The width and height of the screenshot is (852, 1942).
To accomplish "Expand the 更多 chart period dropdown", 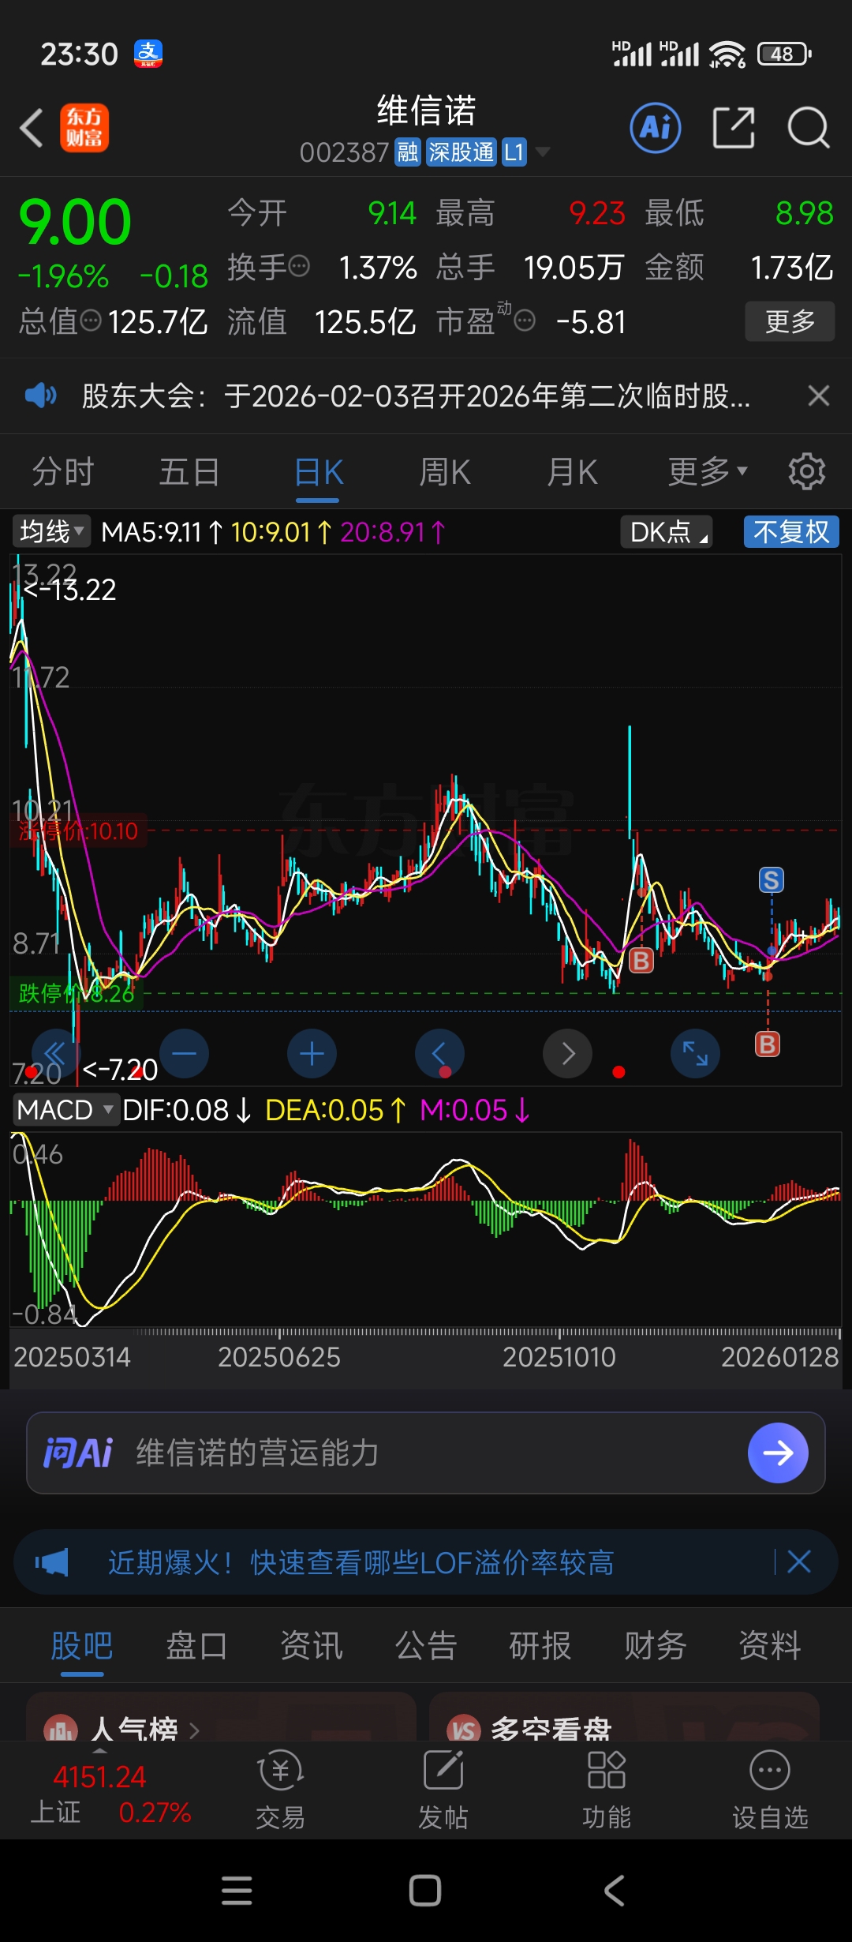I will (x=708, y=471).
